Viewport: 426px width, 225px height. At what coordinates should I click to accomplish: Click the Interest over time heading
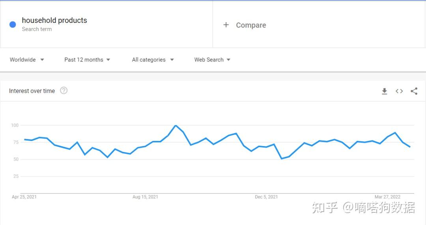click(32, 91)
